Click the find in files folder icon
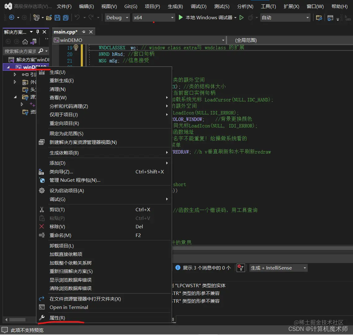 tap(319, 18)
